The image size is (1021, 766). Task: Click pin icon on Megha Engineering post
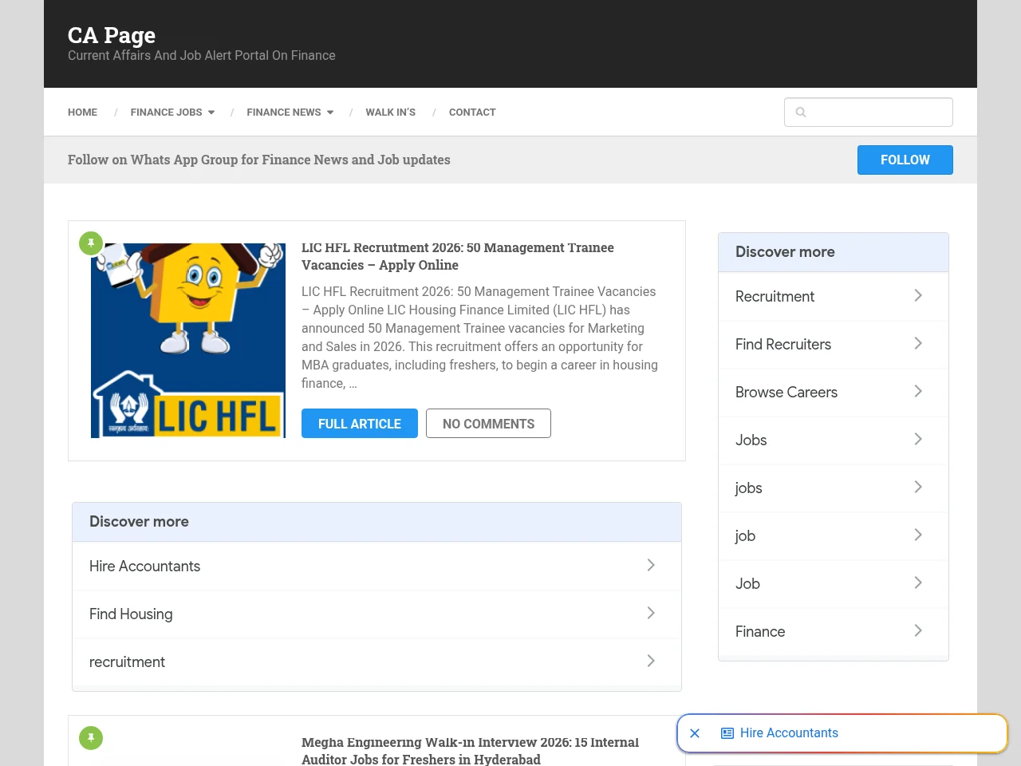pos(91,738)
